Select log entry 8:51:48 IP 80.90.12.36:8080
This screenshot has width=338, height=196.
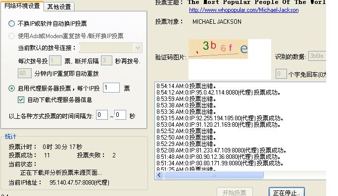pos(219,157)
